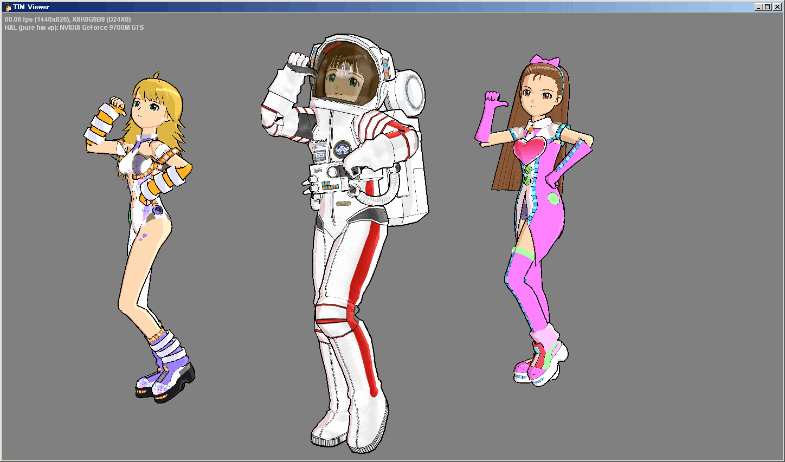Minimize the TIM Viewer window

click(x=758, y=7)
